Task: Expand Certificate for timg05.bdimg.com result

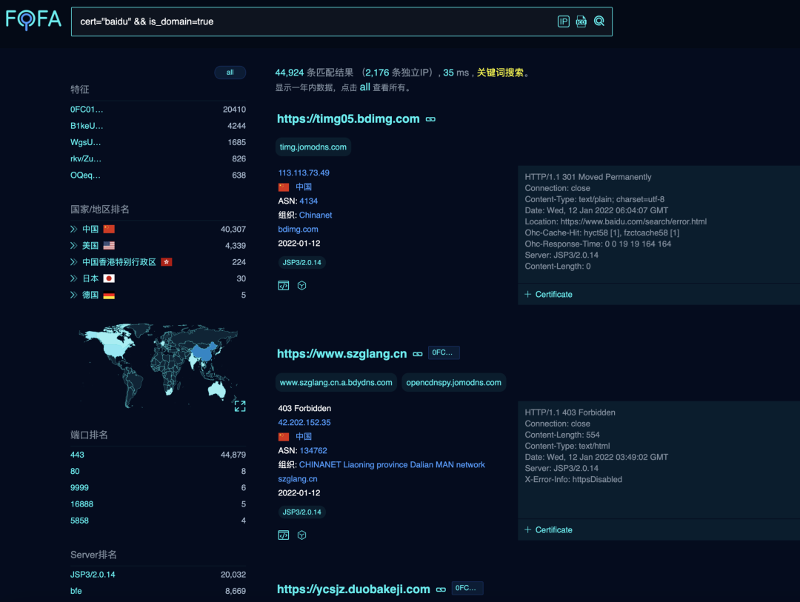Action: tap(548, 295)
